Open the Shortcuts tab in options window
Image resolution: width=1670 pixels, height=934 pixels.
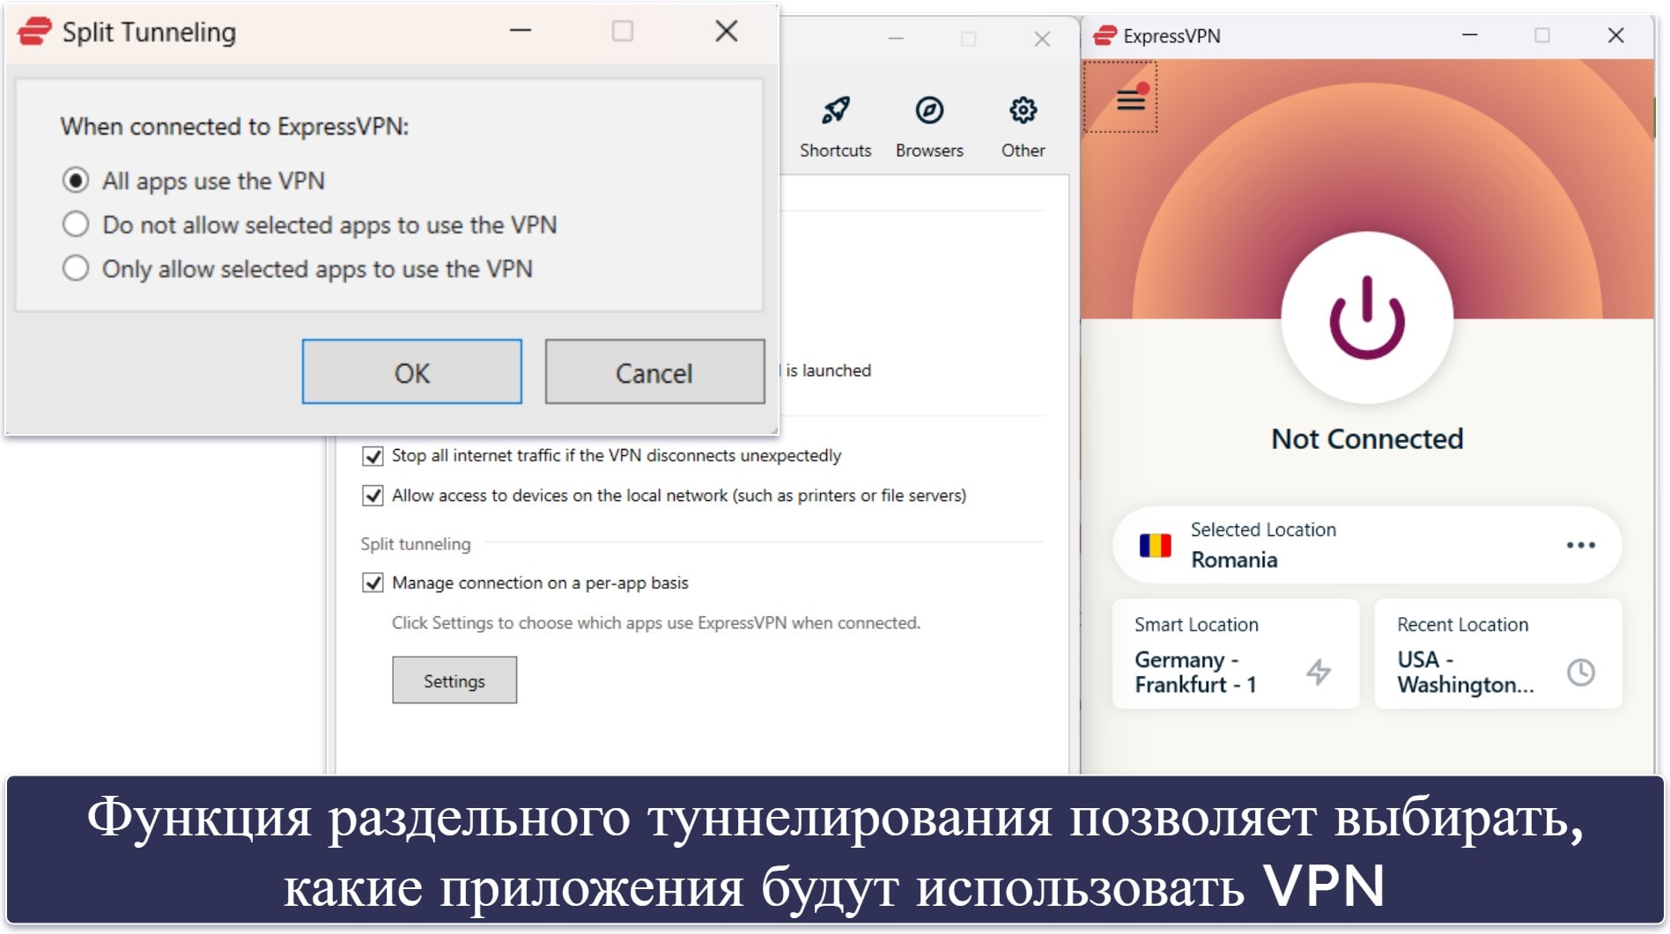835,127
